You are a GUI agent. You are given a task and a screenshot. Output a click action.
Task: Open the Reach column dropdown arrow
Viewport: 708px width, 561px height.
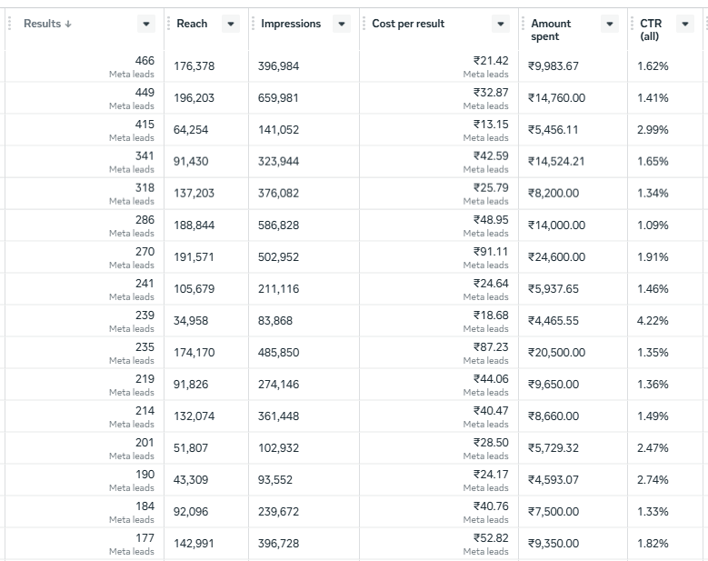231,24
